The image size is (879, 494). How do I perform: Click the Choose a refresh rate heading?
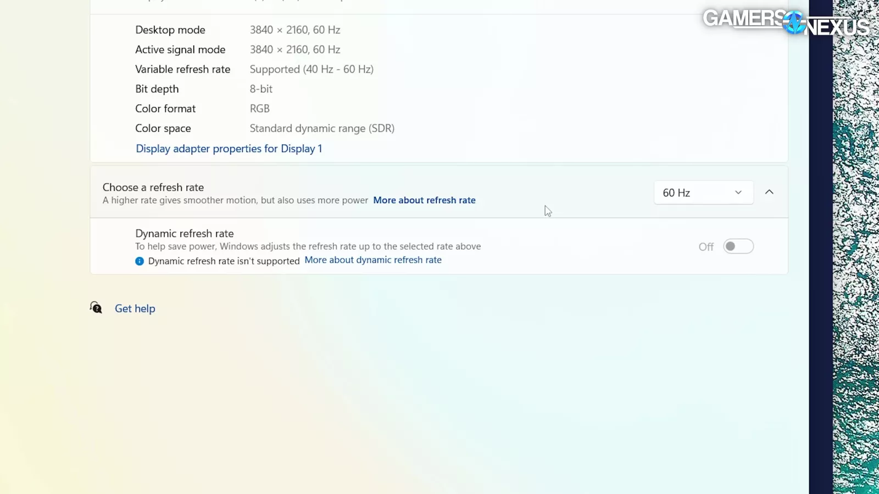pyautogui.click(x=153, y=187)
